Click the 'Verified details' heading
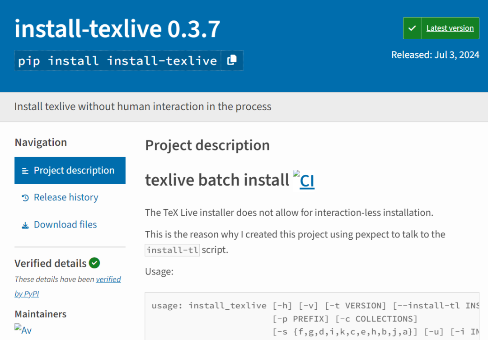Viewport: 488px width, 340px height. click(51, 264)
